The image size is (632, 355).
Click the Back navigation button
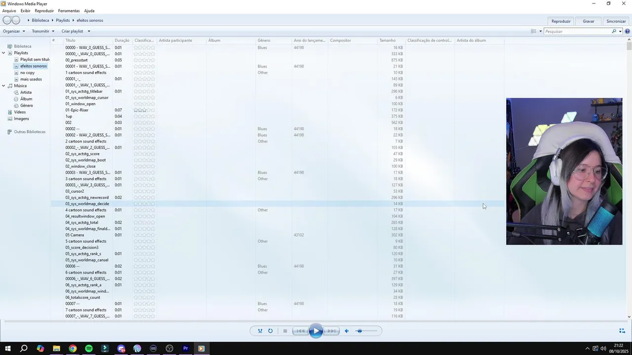pyautogui.click(x=7, y=20)
